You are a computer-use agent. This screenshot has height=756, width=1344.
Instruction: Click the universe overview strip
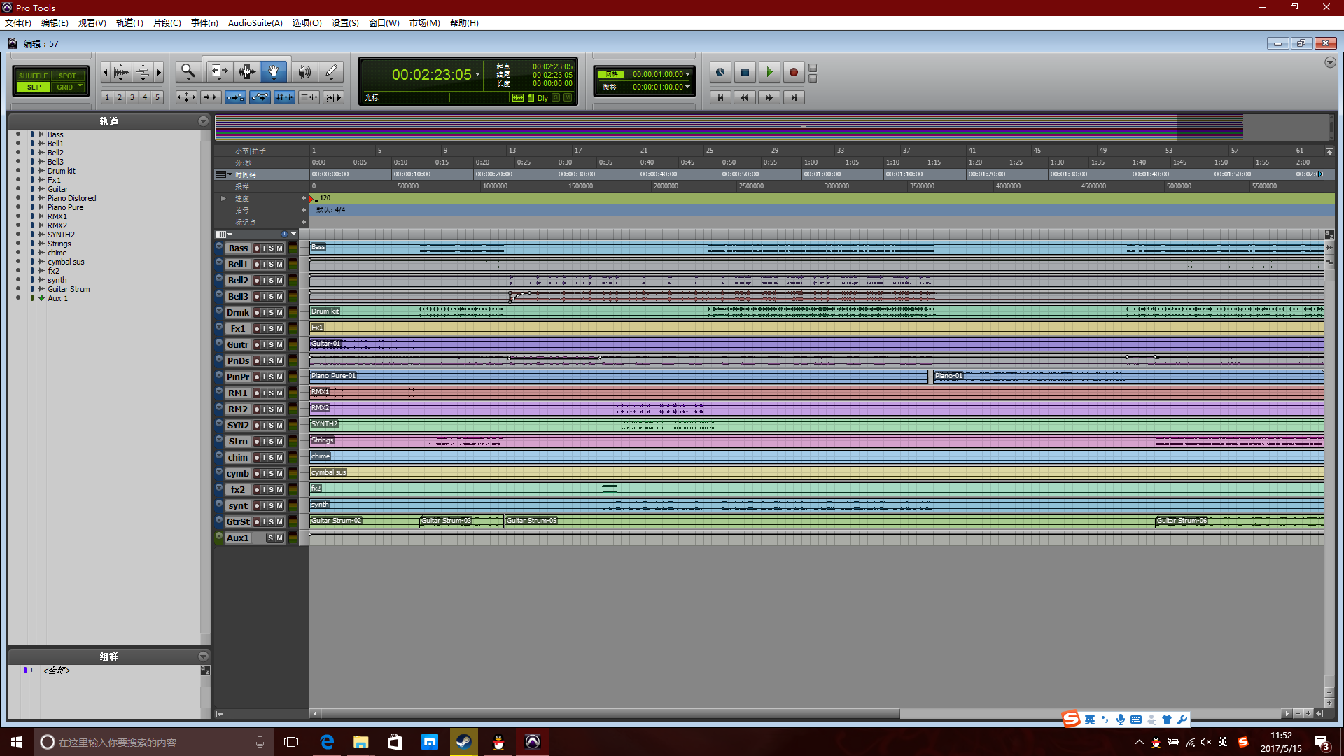click(x=770, y=127)
